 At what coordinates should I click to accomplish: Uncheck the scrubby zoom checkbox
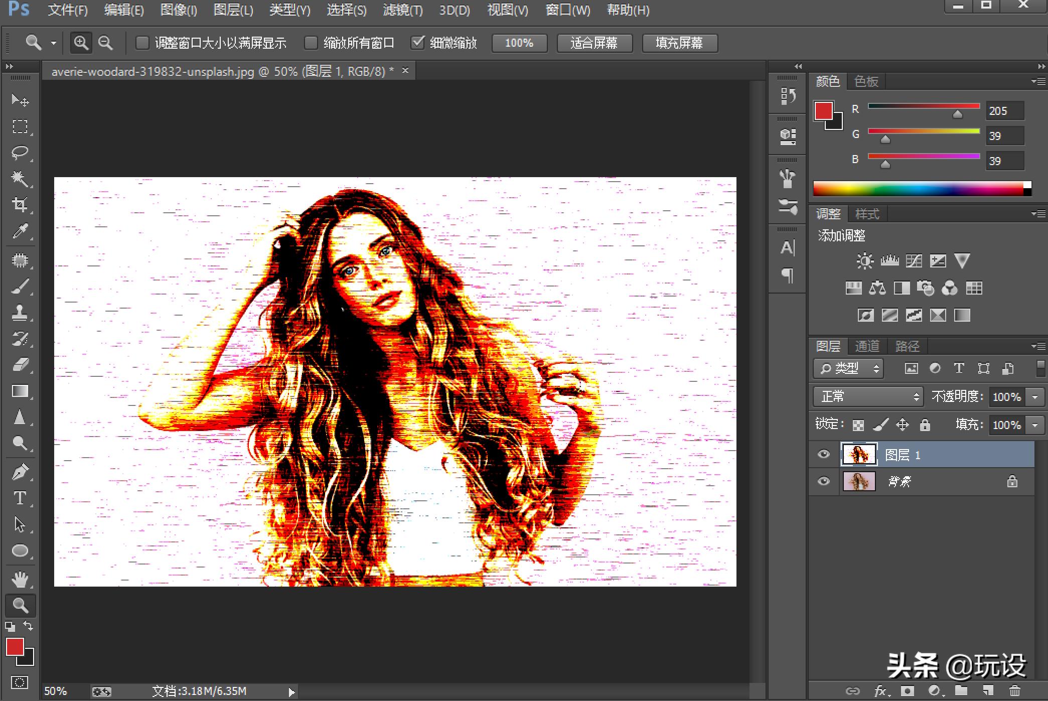(417, 43)
